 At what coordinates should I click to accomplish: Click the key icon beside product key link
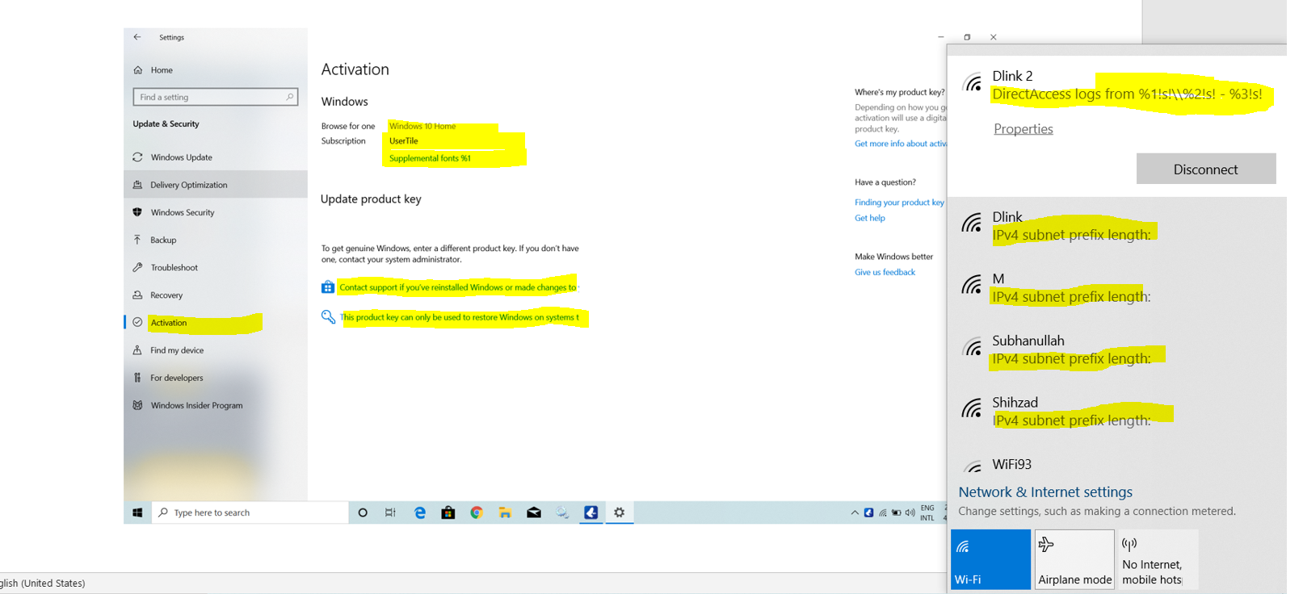tap(328, 316)
